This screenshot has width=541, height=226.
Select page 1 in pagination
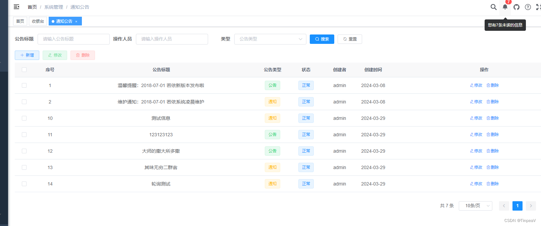tap(518, 206)
